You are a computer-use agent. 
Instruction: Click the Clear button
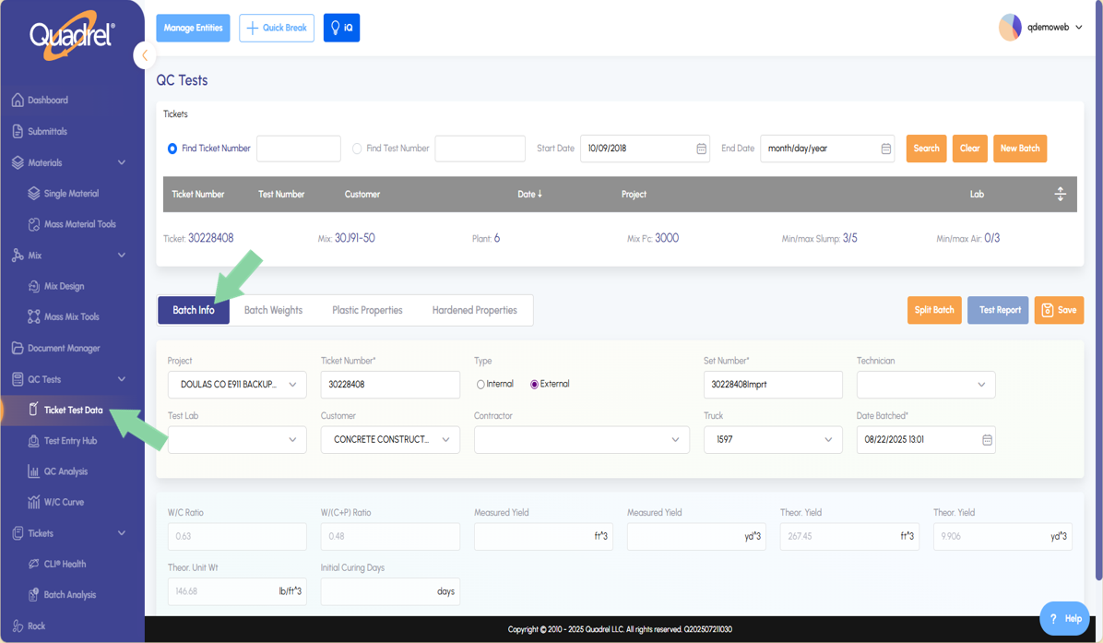(970, 149)
